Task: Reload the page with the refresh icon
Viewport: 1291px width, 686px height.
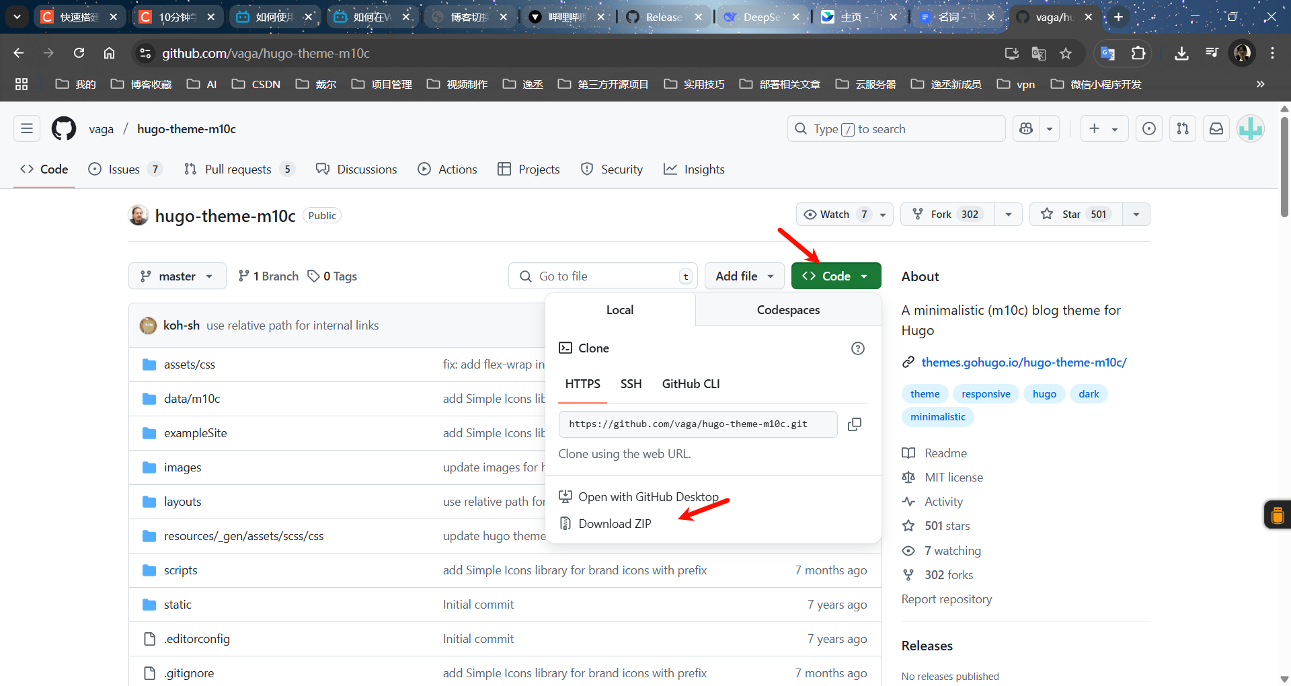Action: pos(79,53)
